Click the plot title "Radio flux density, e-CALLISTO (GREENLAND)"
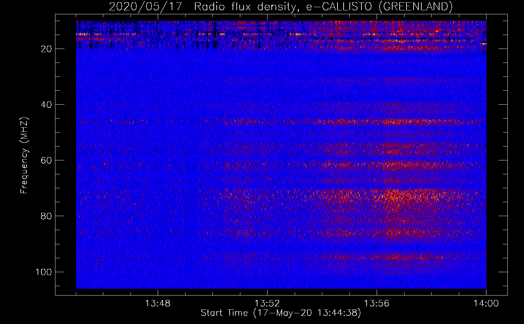Image resolution: width=524 pixels, height=324 pixels. tap(323, 7)
